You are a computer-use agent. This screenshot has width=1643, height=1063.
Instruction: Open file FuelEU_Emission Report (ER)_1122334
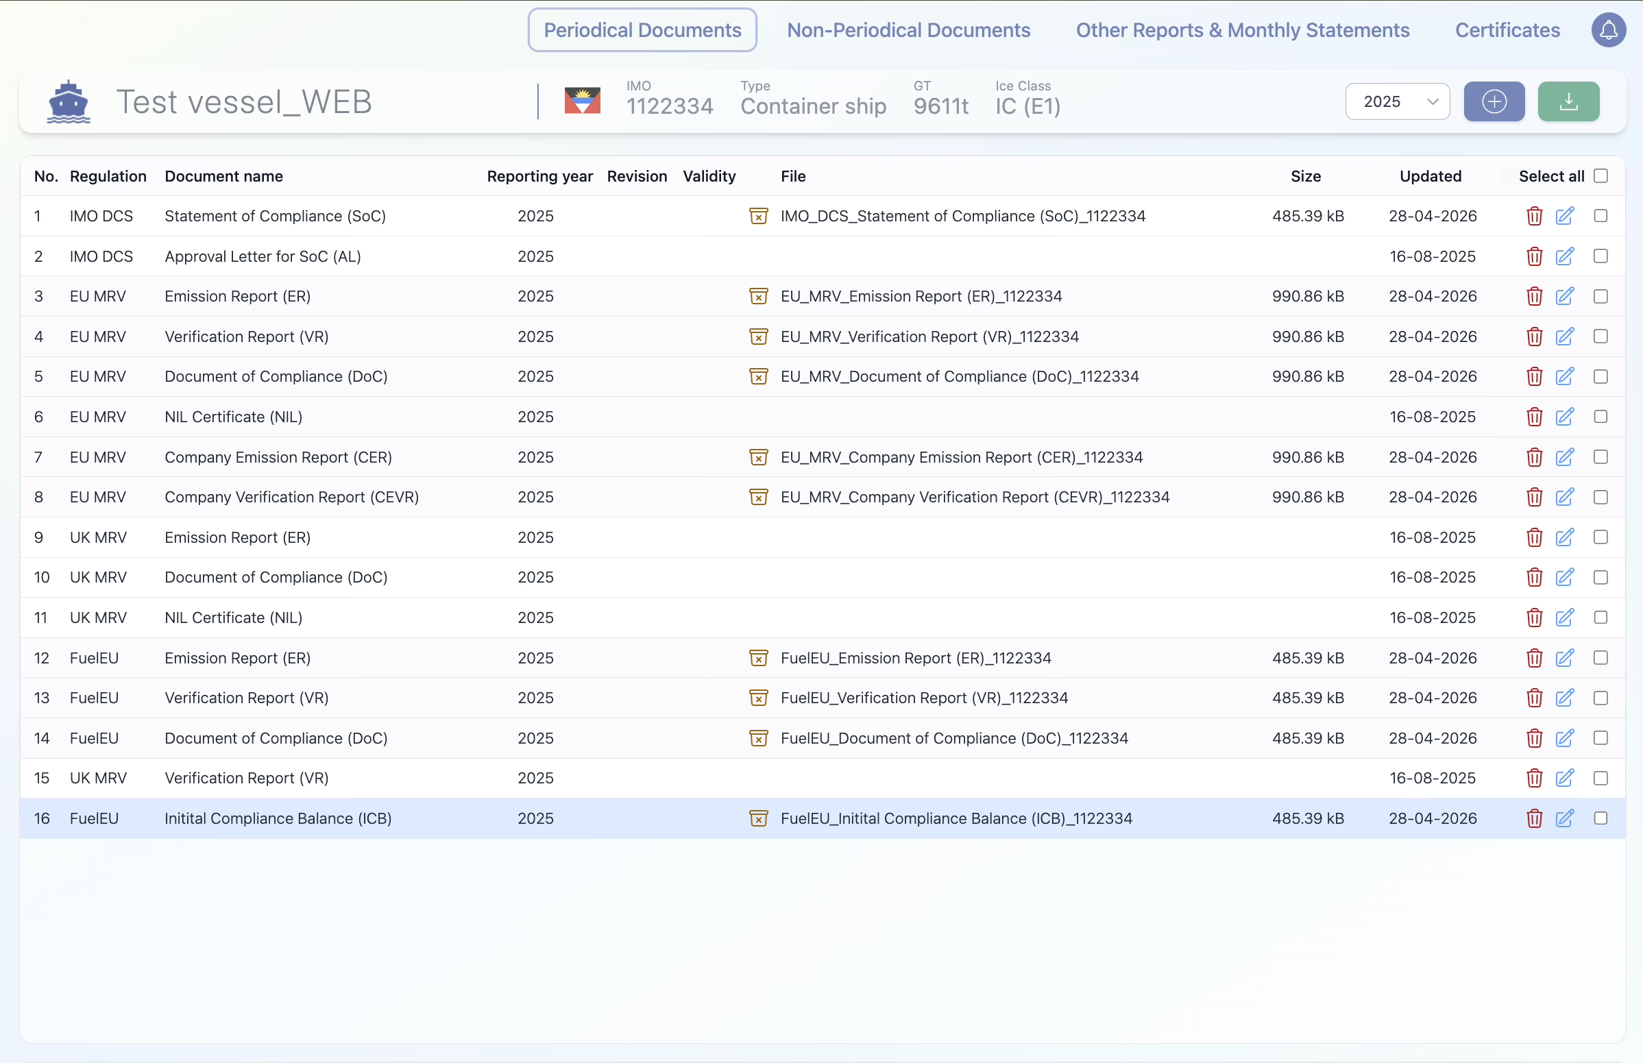pyautogui.click(x=915, y=658)
